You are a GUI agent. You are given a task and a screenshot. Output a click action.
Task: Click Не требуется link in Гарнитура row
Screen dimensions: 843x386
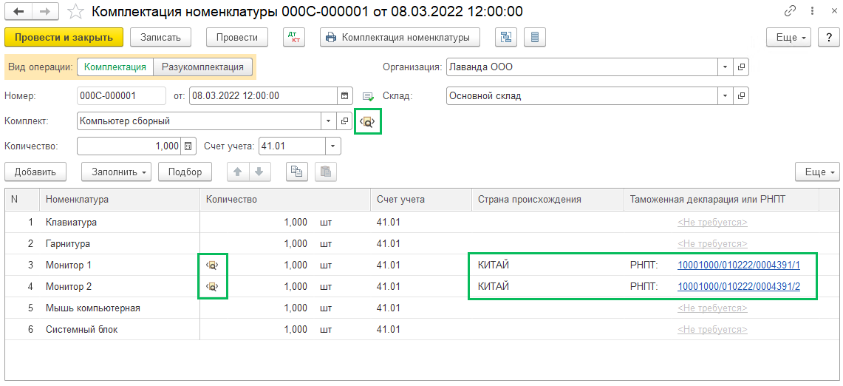pos(712,243)
